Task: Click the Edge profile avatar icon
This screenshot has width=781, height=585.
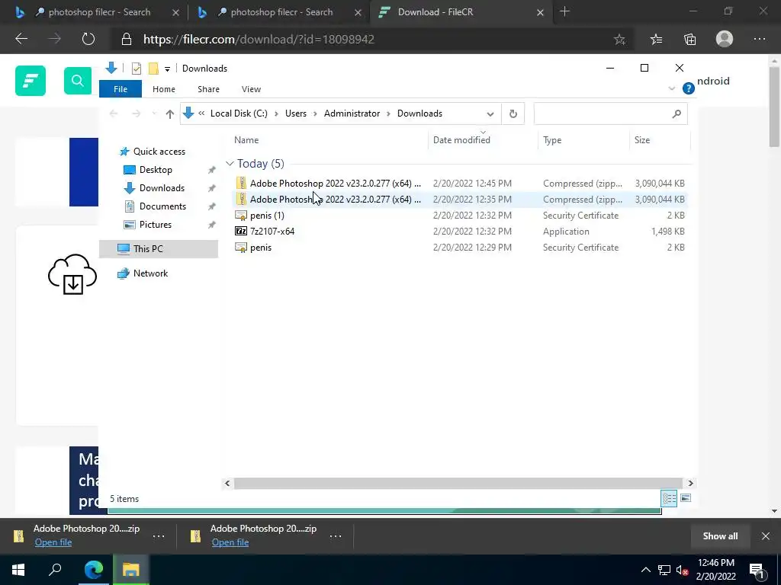Action: [x=725, y=39]
